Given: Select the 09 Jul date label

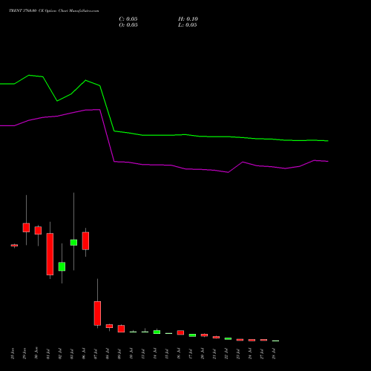Looking at the screenshot, I should pos(119,354).
